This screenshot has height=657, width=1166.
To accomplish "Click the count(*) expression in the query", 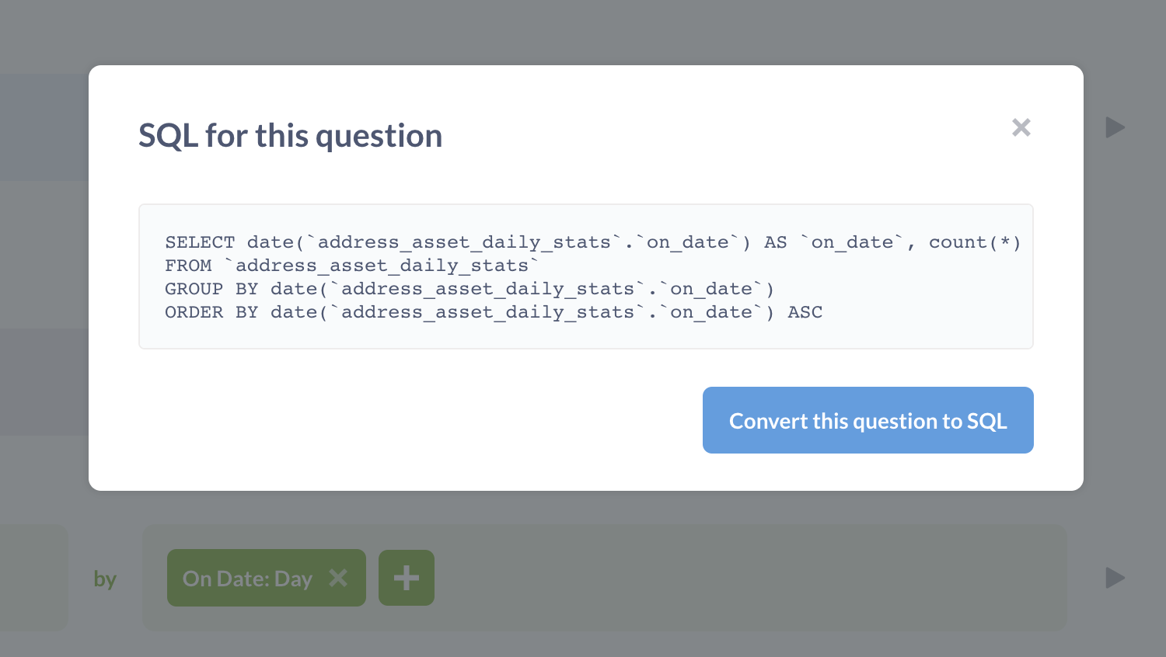I will pyautogui.click(x=974, y=242).
